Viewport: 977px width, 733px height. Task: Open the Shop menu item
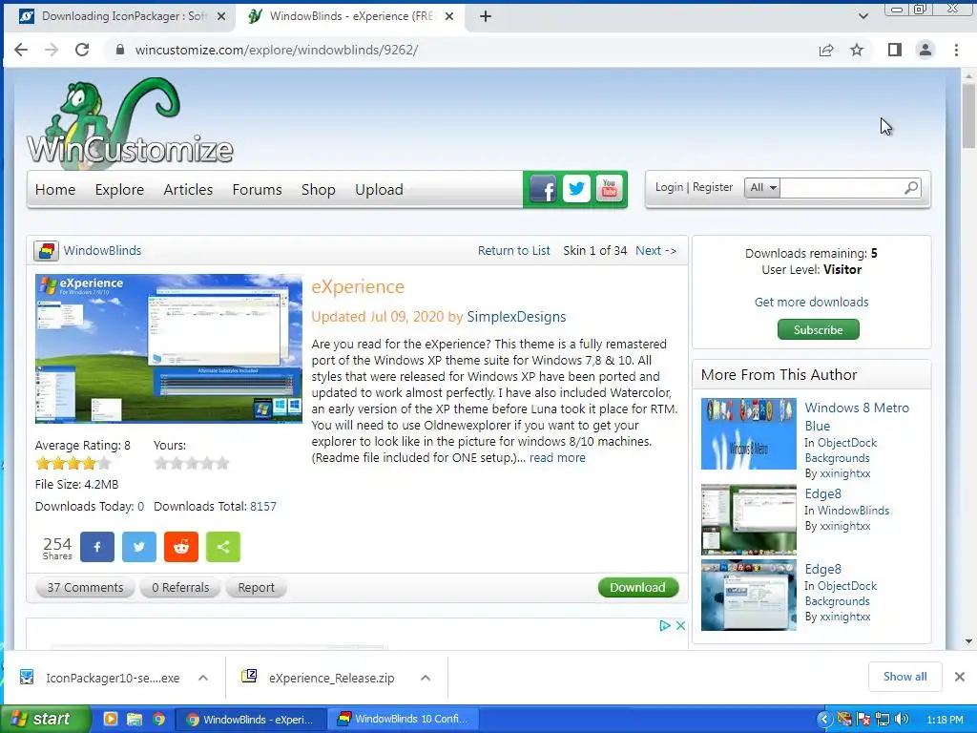coord(319,190)
